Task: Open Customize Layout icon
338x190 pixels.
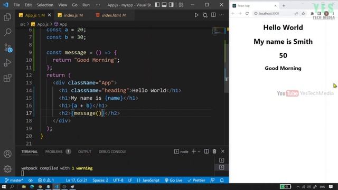Action: tap(181, 5)
